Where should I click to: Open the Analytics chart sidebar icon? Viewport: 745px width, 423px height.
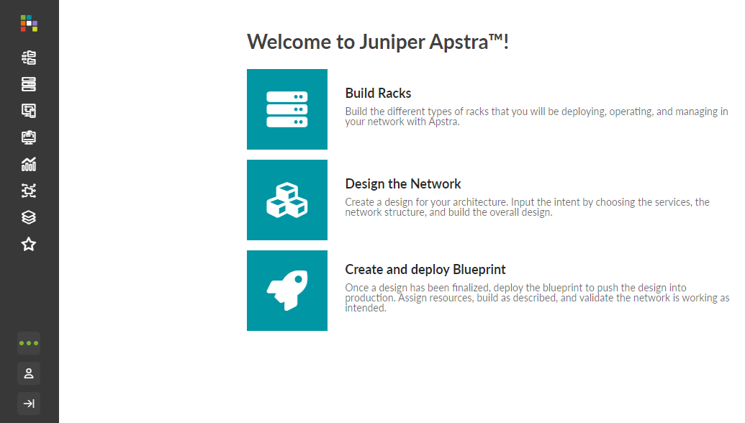coord(29,164)
